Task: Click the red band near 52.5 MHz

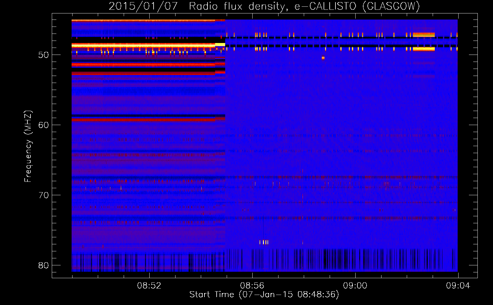Action: click(x=143, y=73)
